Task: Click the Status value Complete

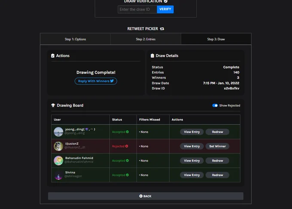Action: pyautogui.click(x=231, y=67)
